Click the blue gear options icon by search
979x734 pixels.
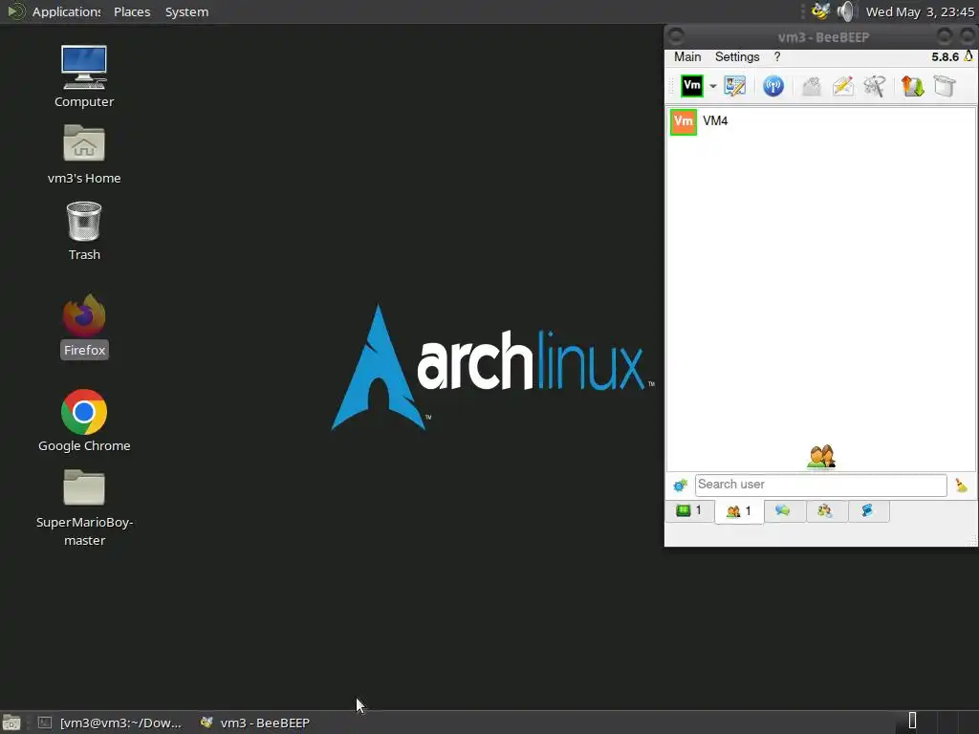pos(680,485)
